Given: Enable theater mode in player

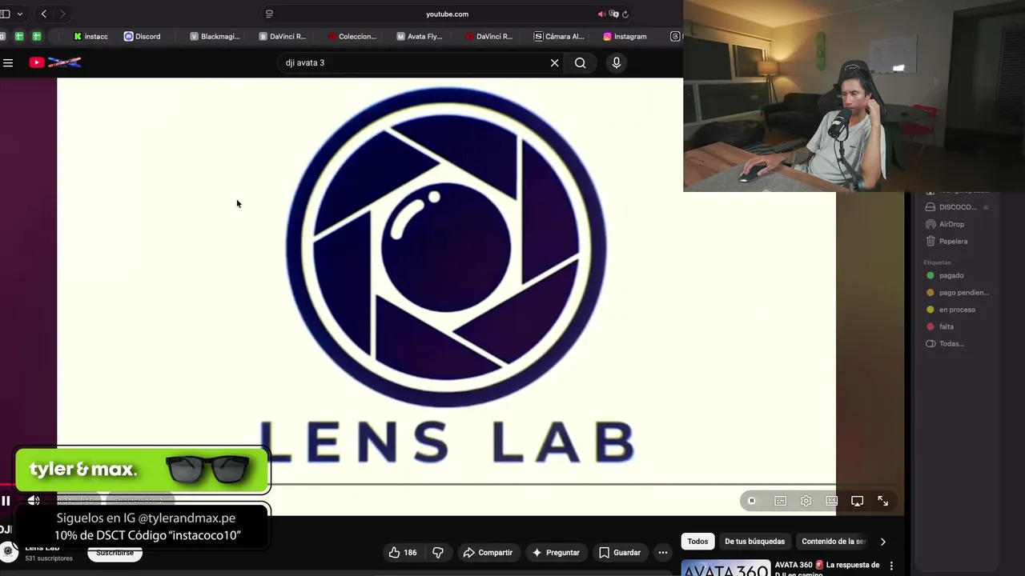Looking at the screenshot, I should (x=832, y=501).
